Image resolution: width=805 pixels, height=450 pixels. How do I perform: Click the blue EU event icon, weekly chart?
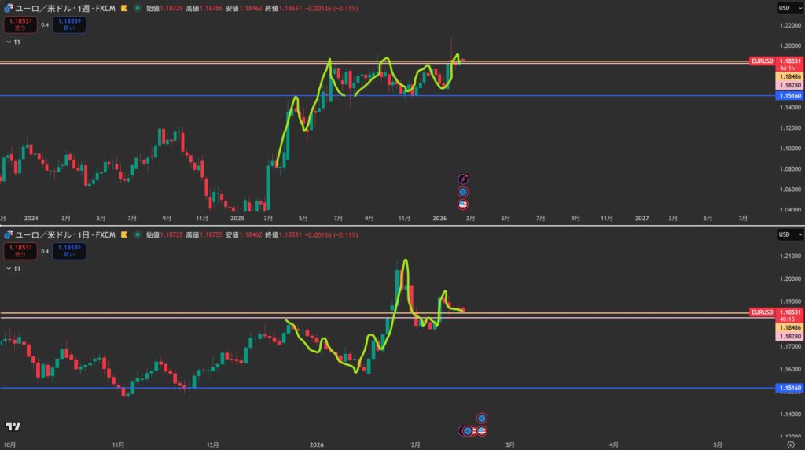click(x=463, y=192)
